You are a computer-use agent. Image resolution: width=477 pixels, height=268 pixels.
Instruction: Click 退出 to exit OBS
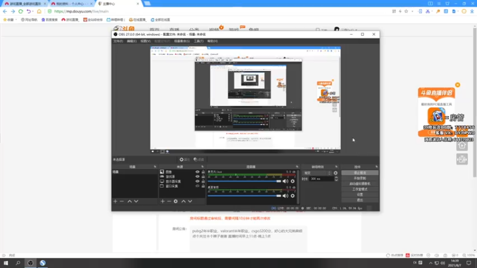pos(360,200)
